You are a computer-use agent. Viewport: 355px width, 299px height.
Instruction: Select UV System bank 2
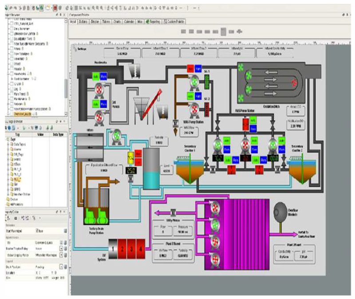[x=122, y=249]
